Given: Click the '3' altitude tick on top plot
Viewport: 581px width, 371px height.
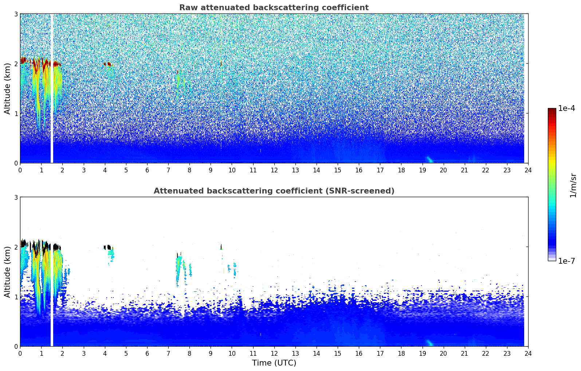Looking at the screenshot, I should [16, 14].
